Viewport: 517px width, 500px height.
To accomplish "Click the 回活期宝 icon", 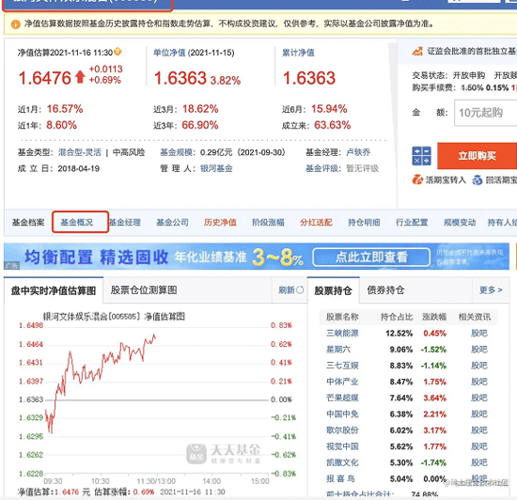I will (478, 180).
